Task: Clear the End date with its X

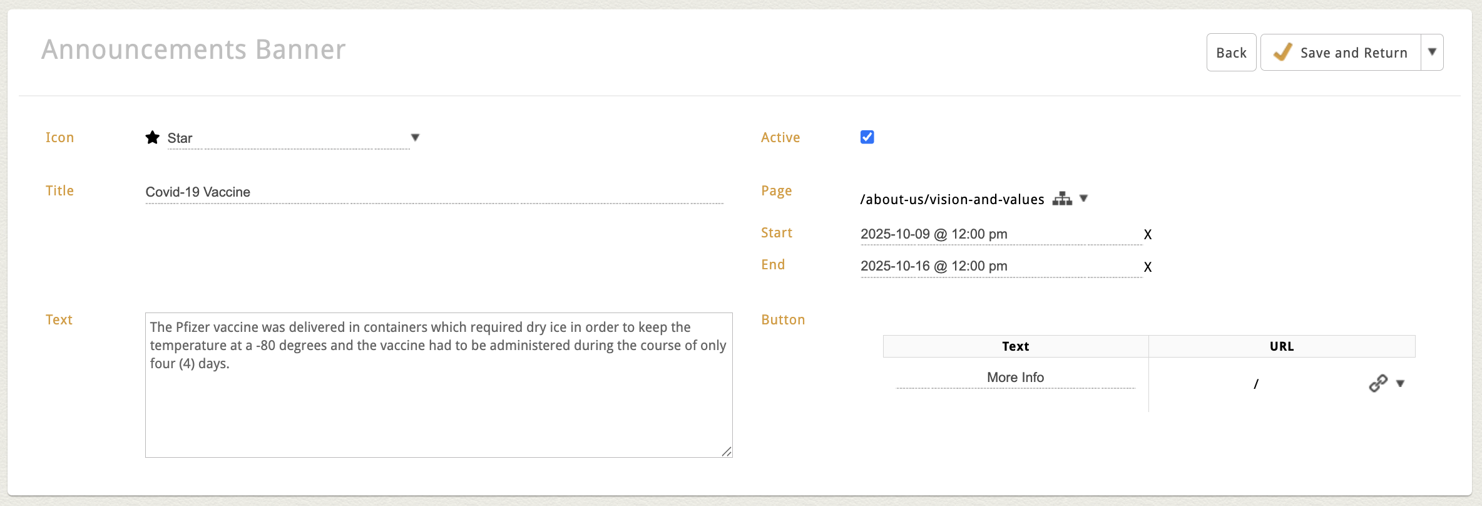Action: coord(1147,267)
